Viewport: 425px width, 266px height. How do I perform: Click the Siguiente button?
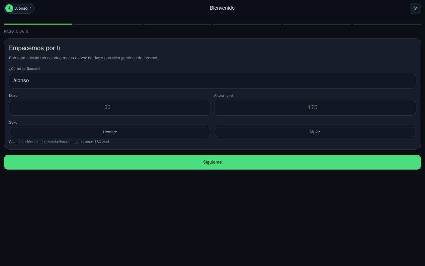pyautogui.click(x=212, y=162)
